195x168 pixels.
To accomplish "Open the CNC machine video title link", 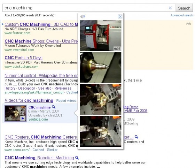I will point(40,107).
